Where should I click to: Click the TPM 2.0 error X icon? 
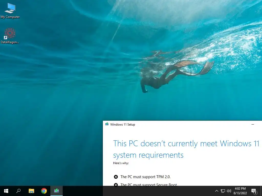(x=116, y=177)
